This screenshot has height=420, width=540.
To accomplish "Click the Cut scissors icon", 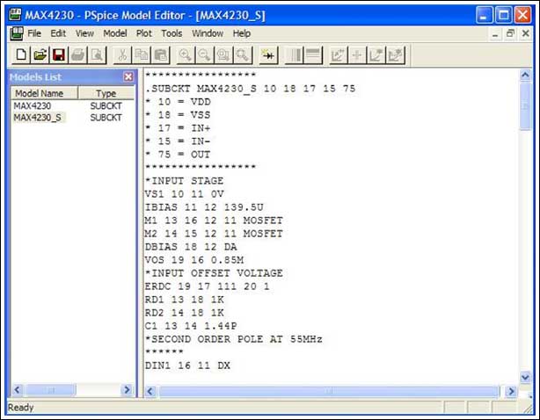I will [122, 54].
